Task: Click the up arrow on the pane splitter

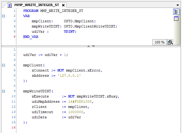Action: (x=89, y=46)
